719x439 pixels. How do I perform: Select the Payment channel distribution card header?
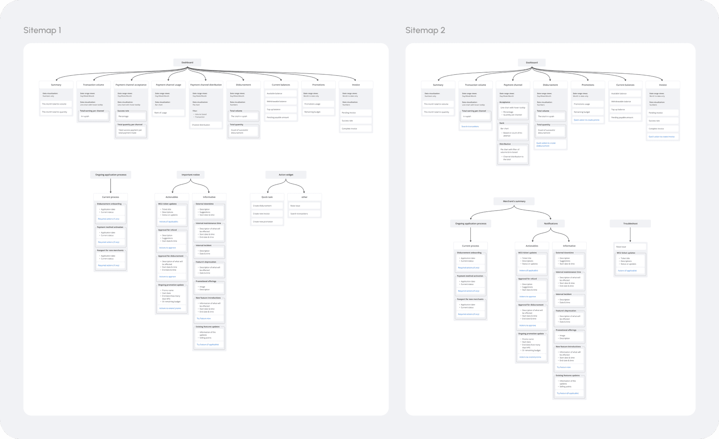pyautogui.click(x=206, y=85)
